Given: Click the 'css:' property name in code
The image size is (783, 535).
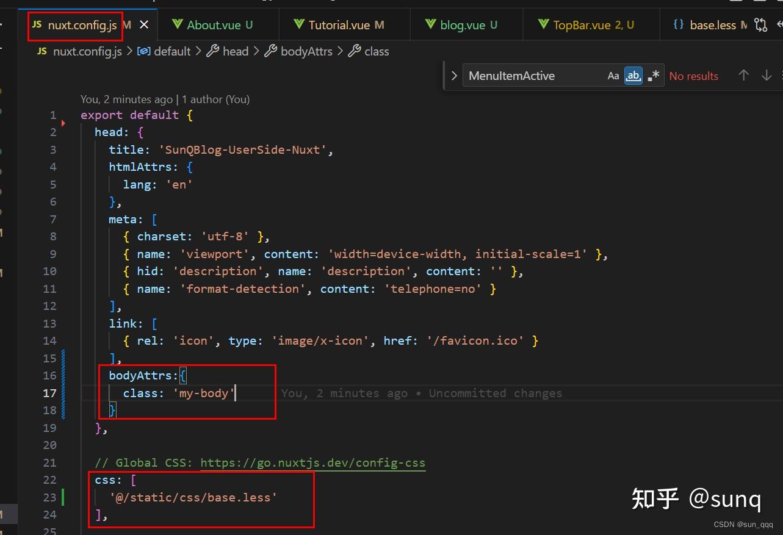Looking at the screenshot, I should click(x=109, y=480).
